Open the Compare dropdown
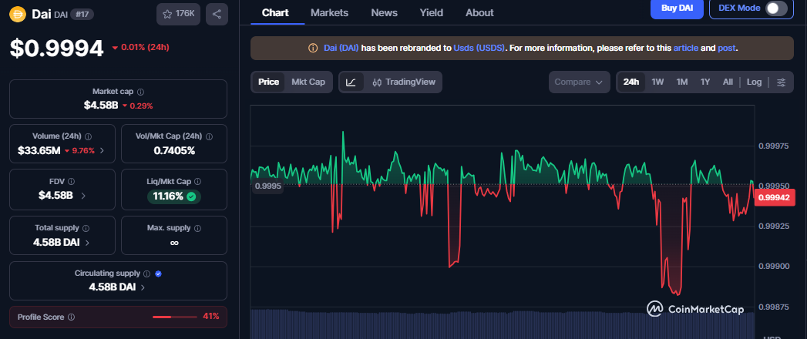The height and width of the screenshot is (339, 807). click(x=579, y=82)
